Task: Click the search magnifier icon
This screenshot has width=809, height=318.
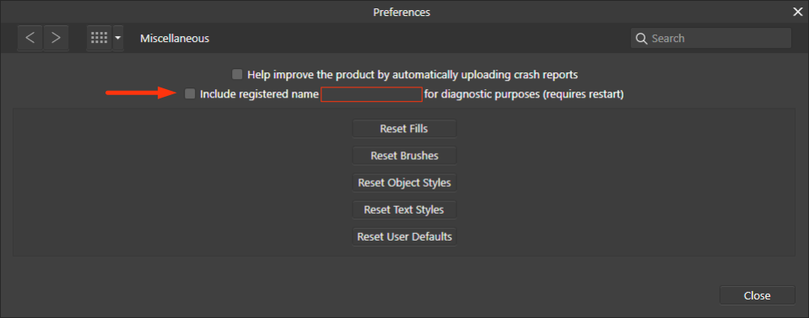Action: click(x=641, y=39)
